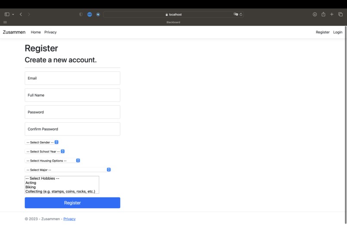Open the Select Housing Options dropdown
The height and width of the screenshot is (225, 347).
tap(53, 160)
